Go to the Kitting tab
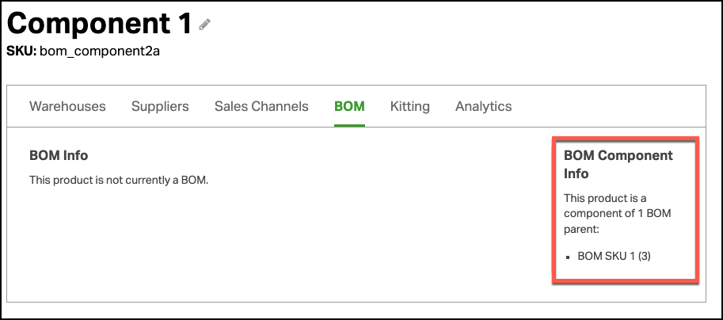Viewport: 723px width, 320px height. pyautogui.click(x=410, y=106)
